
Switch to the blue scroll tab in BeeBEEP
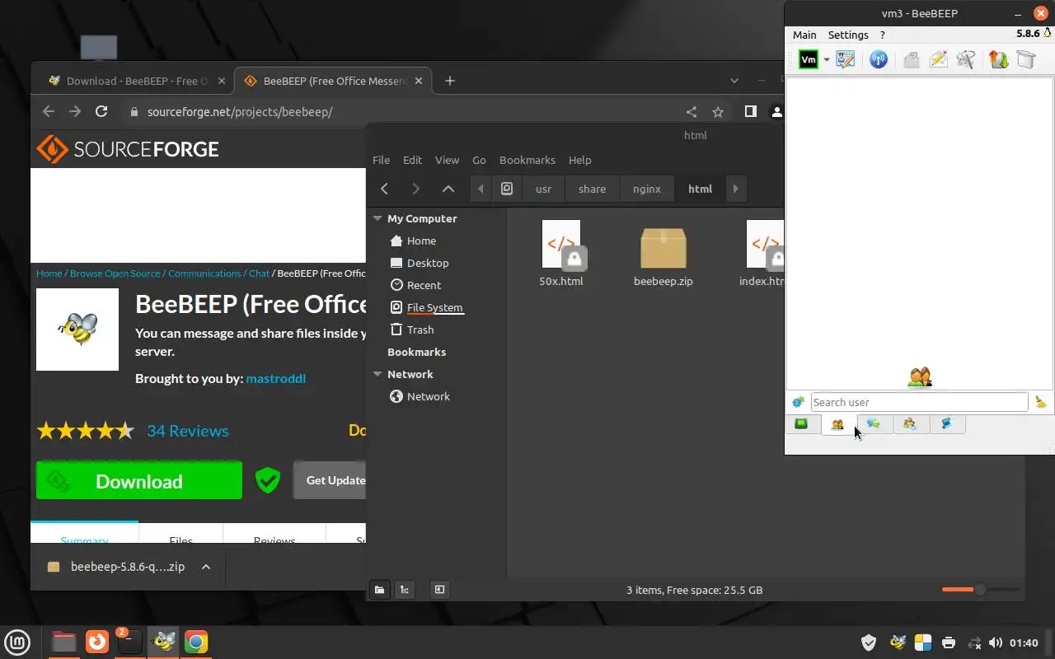(x=946, y=423)
